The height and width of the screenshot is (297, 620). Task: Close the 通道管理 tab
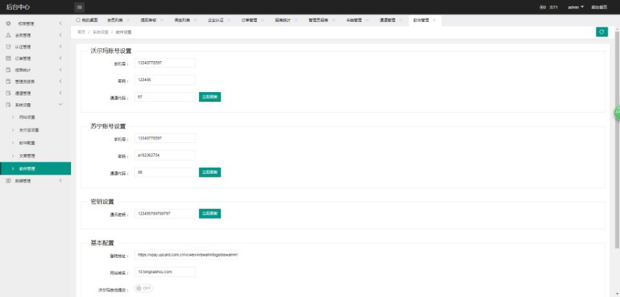[x=400, y=20]
